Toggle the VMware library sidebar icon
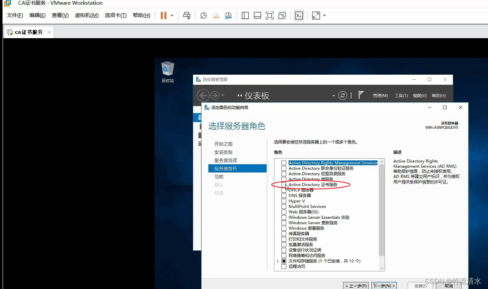Viewport: 488px width, 289px height. [x=245, y=16]
